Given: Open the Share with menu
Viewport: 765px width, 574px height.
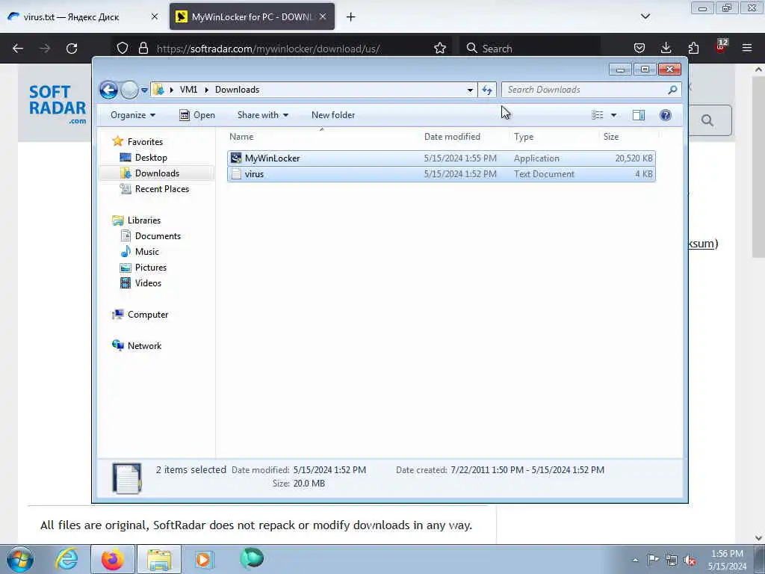Looking at the screenshot, I should point(262,115).
